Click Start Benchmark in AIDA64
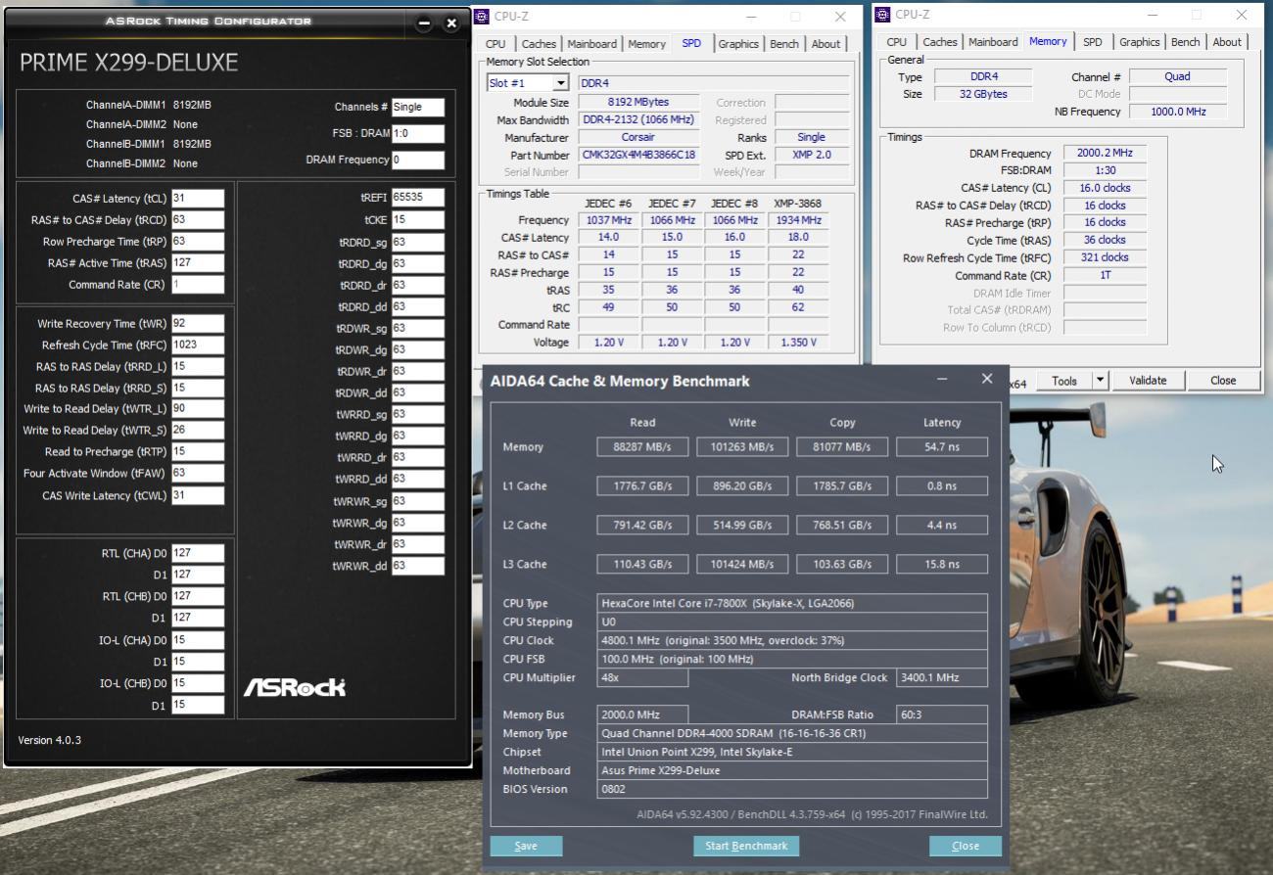 [x=746, y=846]
